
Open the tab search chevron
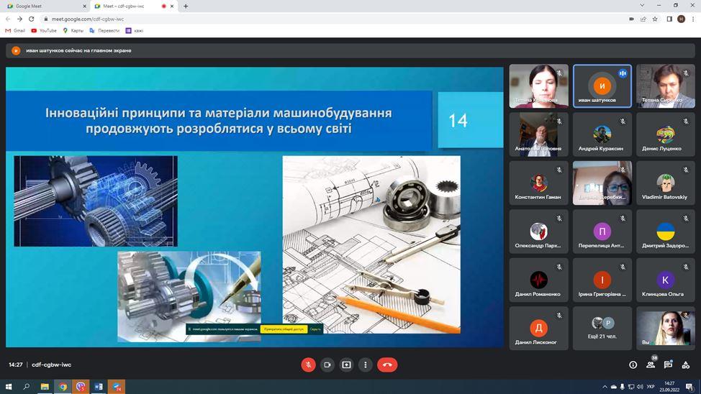(642, 5)
